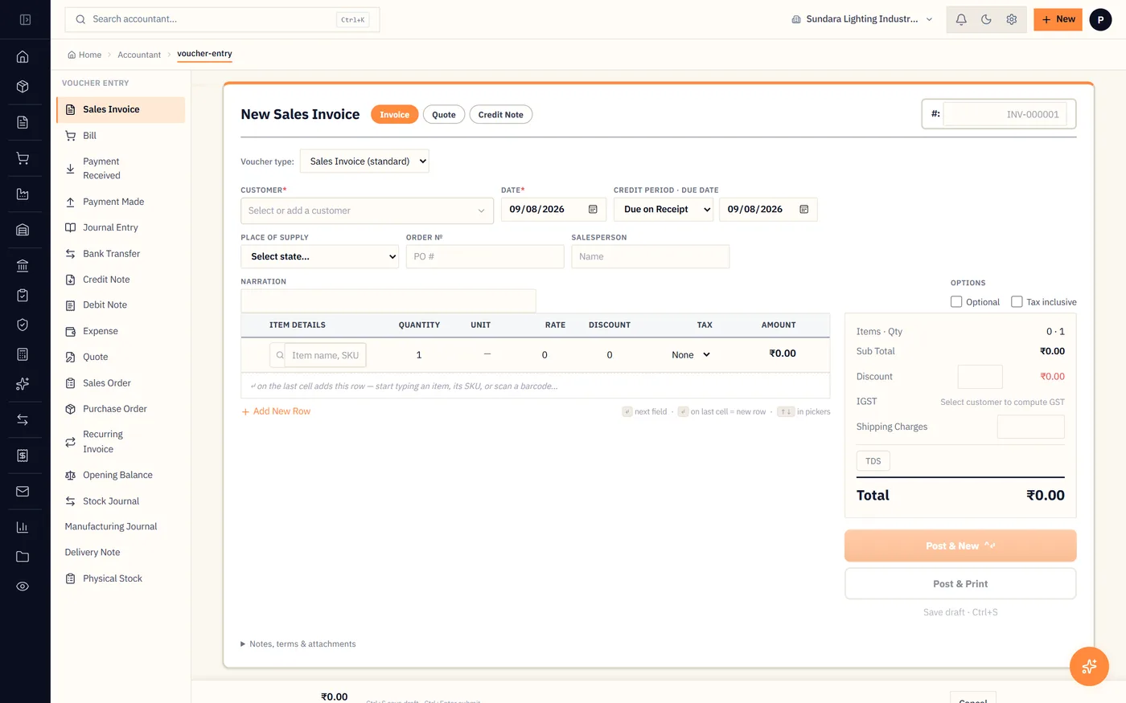1126x703 pixels.
Task: Open the Due on Receipt credit period dropdown
Action: point(664,210)
